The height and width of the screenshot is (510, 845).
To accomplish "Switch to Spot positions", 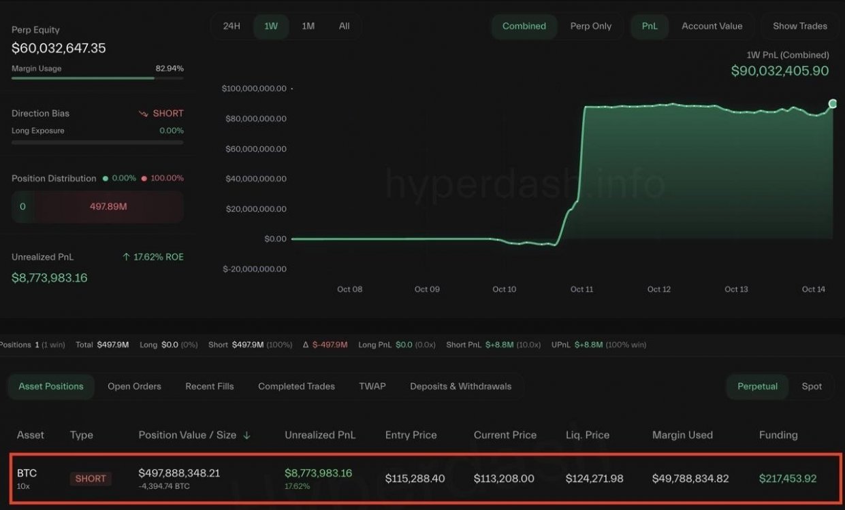I will [x=812, y=386].
